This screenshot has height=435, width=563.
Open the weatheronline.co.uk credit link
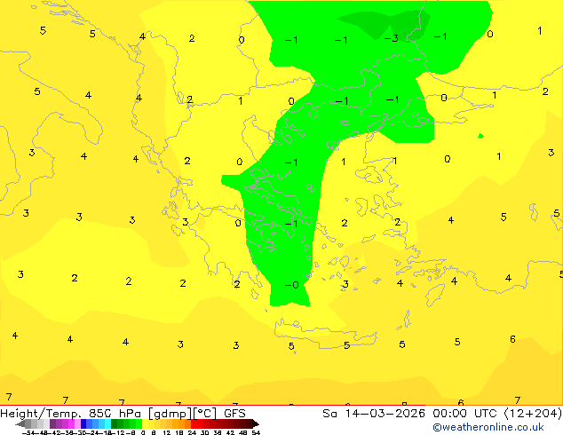(488, 427)
